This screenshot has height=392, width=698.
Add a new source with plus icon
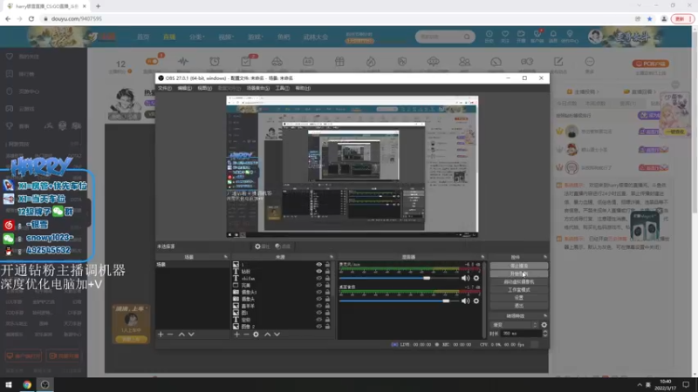pos(236,335)
